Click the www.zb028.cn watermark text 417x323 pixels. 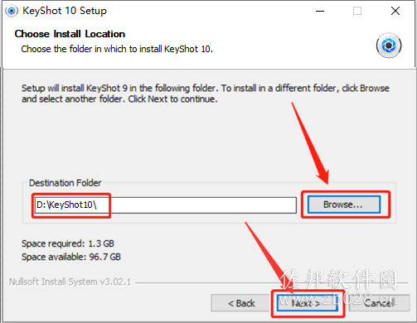337,299
